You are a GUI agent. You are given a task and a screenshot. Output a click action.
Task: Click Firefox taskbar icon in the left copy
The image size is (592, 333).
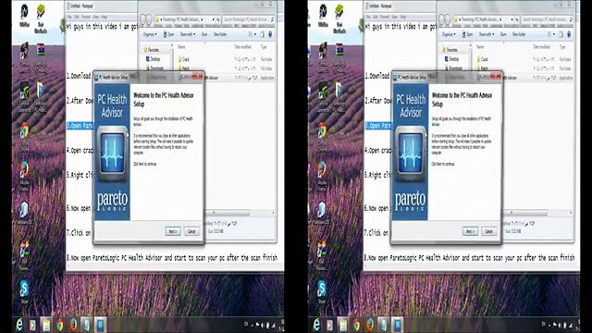pos(73,325)
